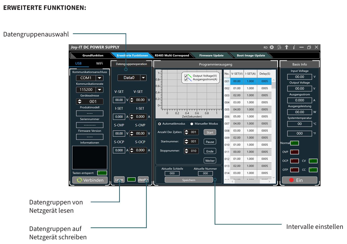Expand the 115200 baud rate dropdown
Screen dimensions: 347x244
click(x=99, y=90)
